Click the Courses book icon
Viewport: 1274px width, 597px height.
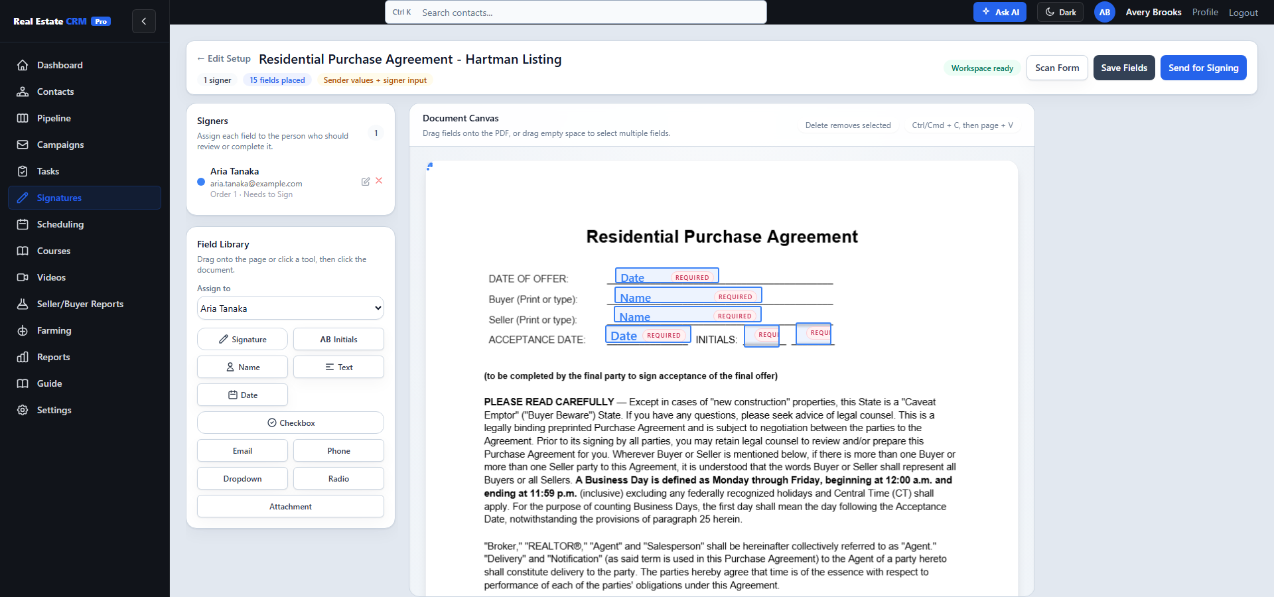[x=23, y=251]
